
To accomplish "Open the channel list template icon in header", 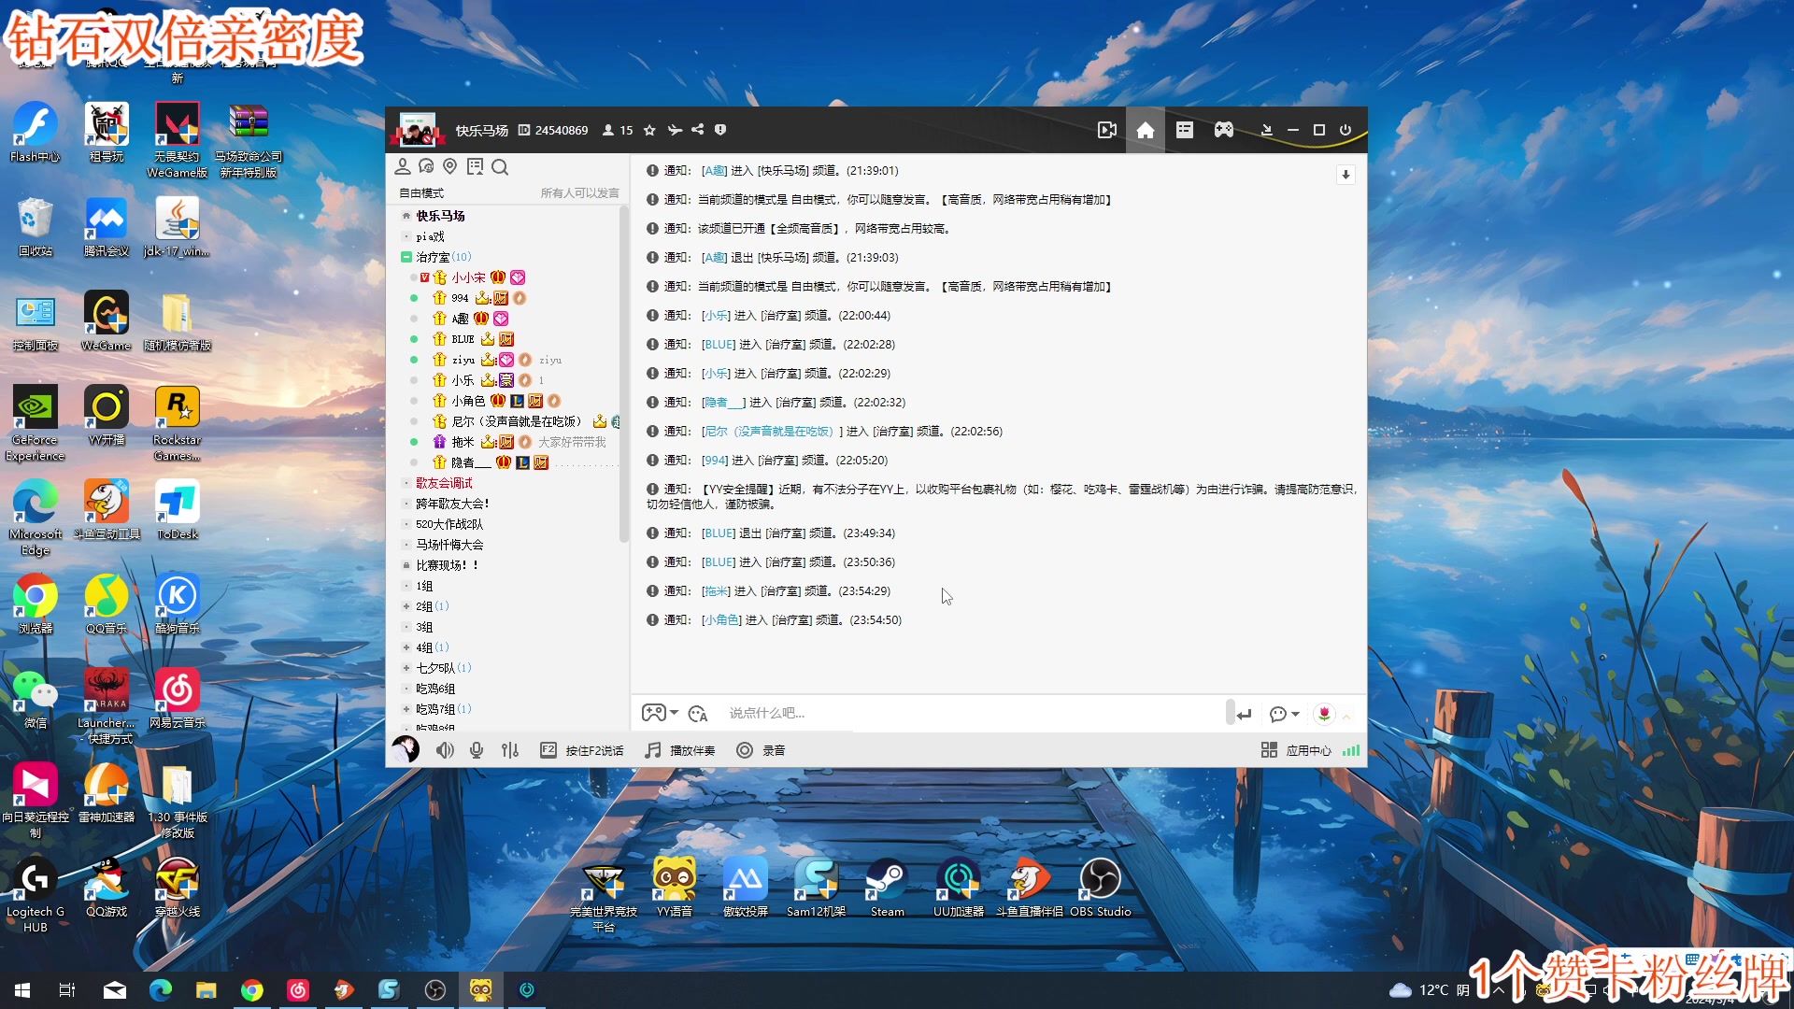I will [x=1185, y=130].
